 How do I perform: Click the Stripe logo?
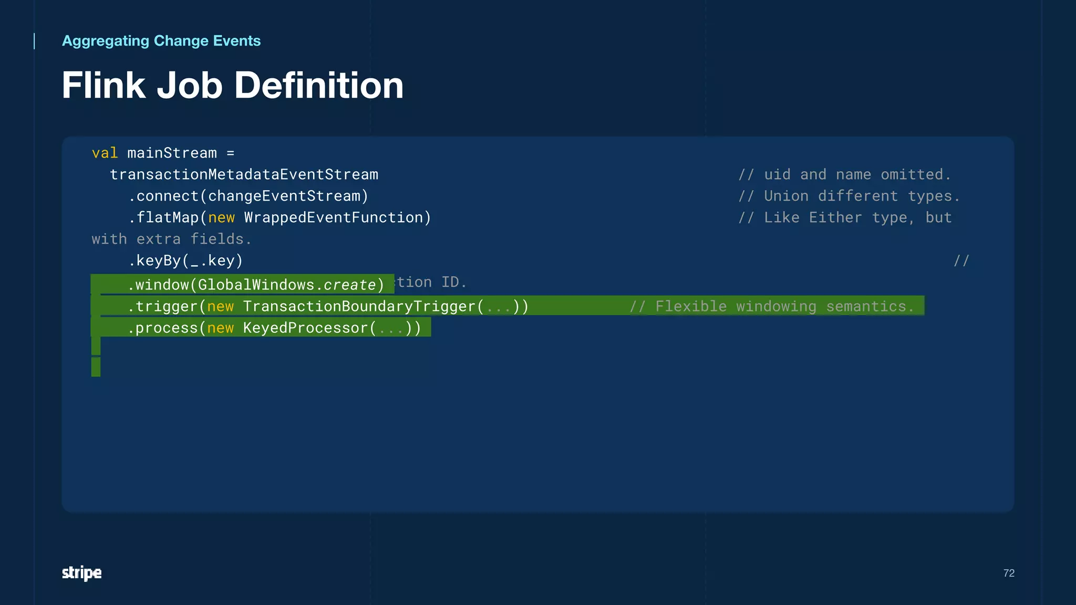(81, 573)
